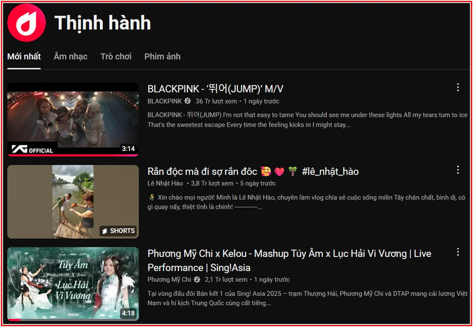
Task: Click Phương Mỹ Chi channel verified badge
Action: [197, 280]
